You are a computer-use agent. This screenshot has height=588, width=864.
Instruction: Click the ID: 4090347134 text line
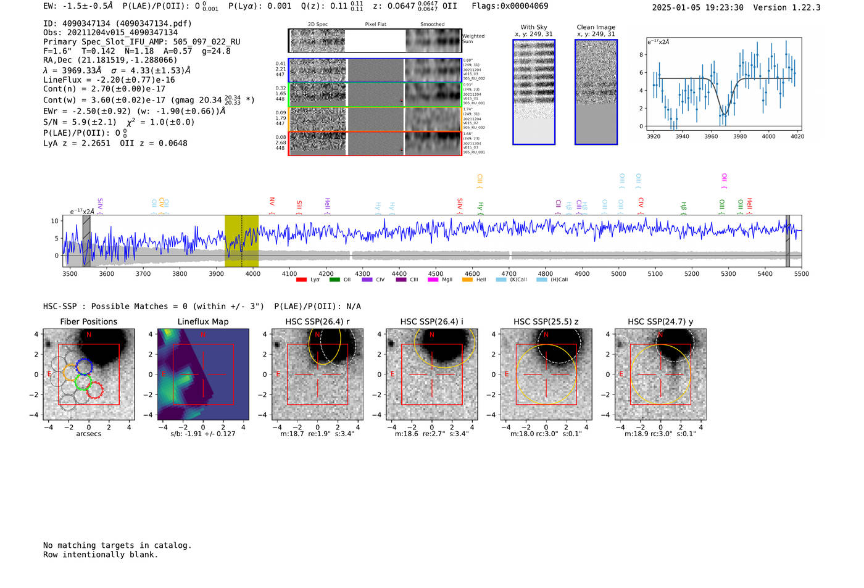point(117,23)
